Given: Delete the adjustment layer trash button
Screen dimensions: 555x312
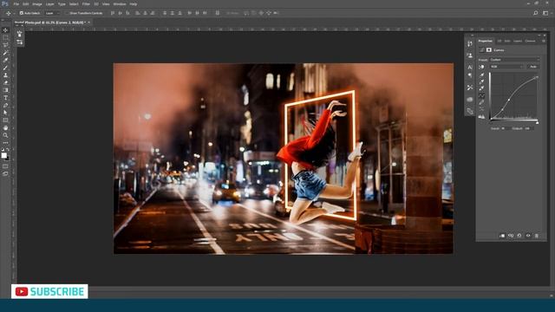Looking at the screenshot, I should coord(537,236).
